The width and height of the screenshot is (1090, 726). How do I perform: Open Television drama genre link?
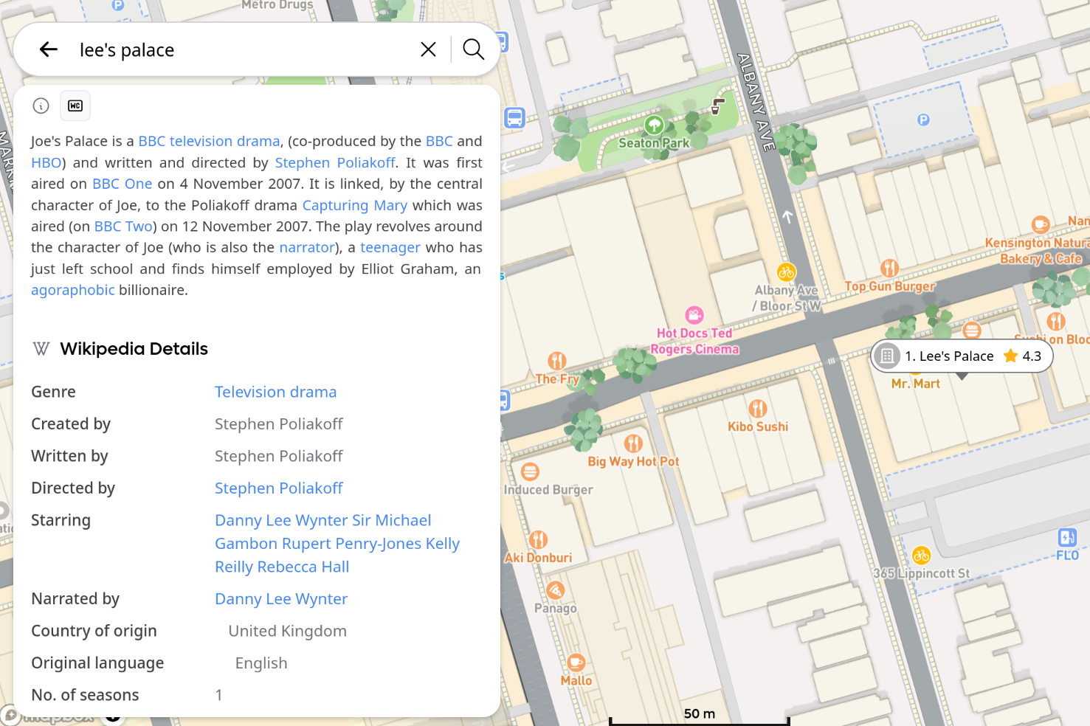point(275,392)
